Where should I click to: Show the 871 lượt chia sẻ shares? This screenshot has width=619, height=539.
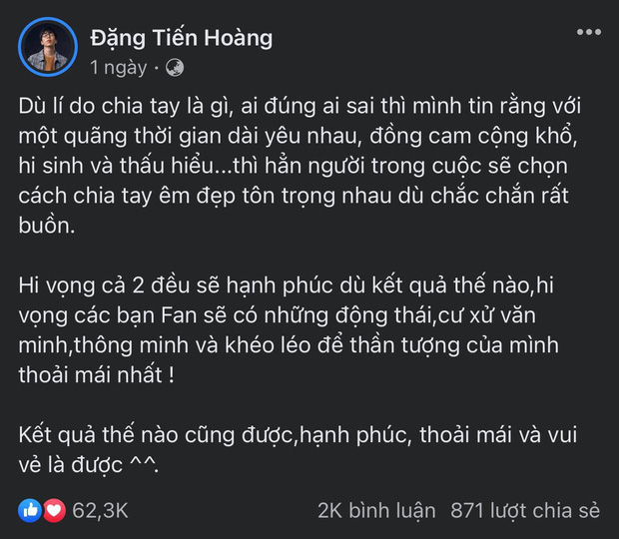pyautogui.click(x=525, y=510)
